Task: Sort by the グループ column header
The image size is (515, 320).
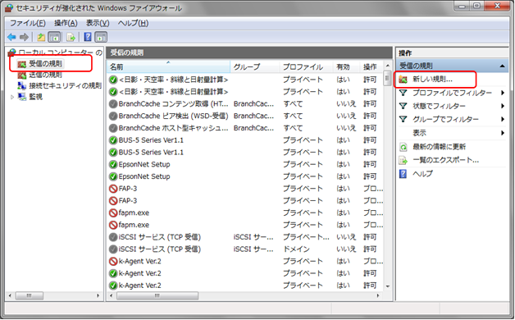Action: [255, 67]
